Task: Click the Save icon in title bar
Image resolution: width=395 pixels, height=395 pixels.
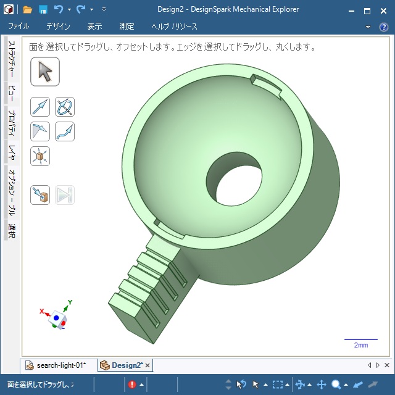Action: (x=43, y=10)
